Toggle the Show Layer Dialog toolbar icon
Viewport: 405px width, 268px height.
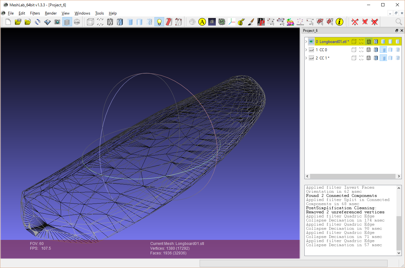pos(67,22)
